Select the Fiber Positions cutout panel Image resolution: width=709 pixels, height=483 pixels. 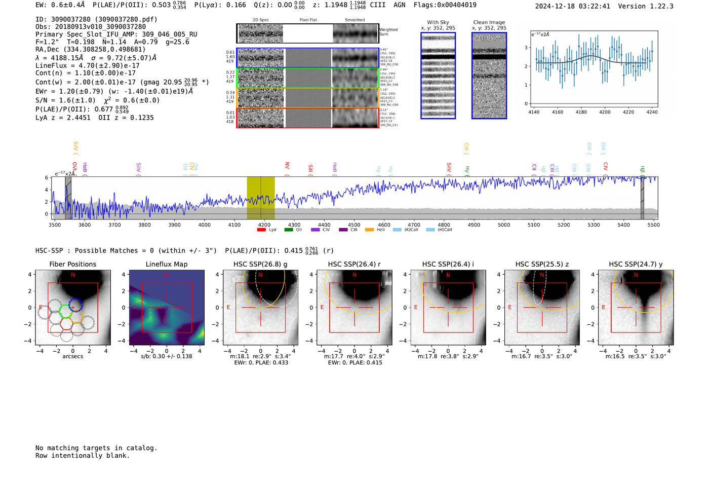click(x=73, y=308)
